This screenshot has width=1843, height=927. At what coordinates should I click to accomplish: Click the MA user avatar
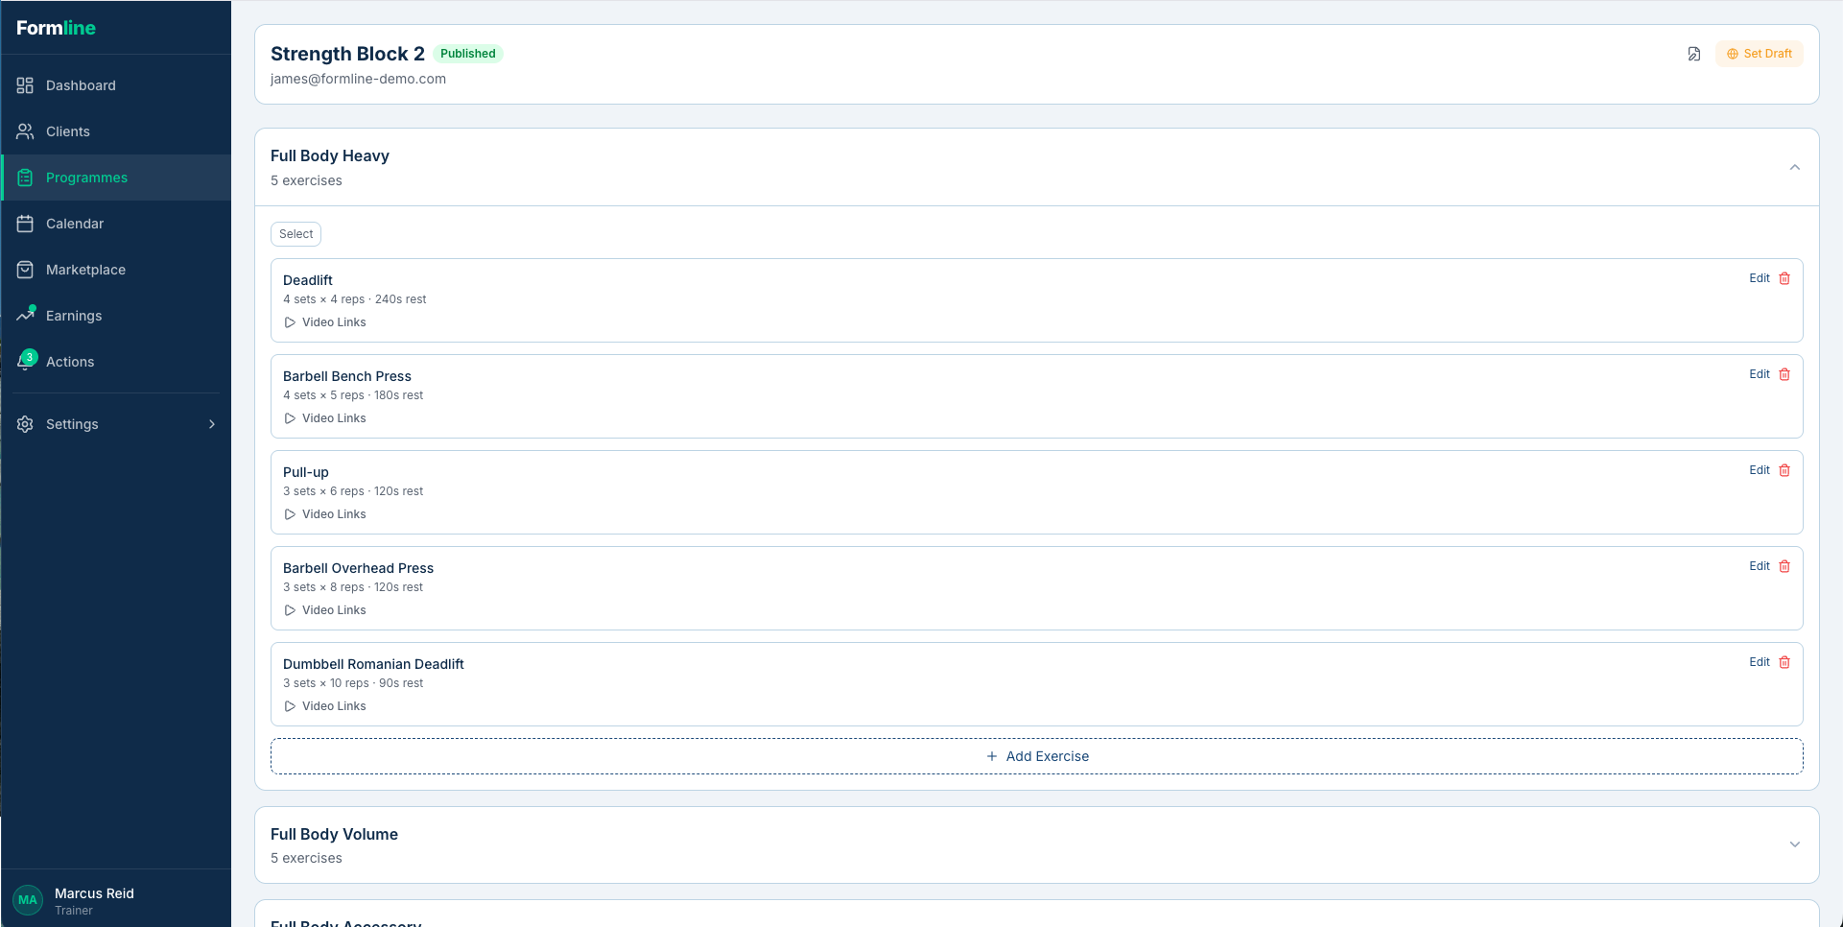tap(28, 900)
